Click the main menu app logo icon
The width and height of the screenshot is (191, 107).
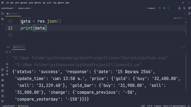(2, 3)
